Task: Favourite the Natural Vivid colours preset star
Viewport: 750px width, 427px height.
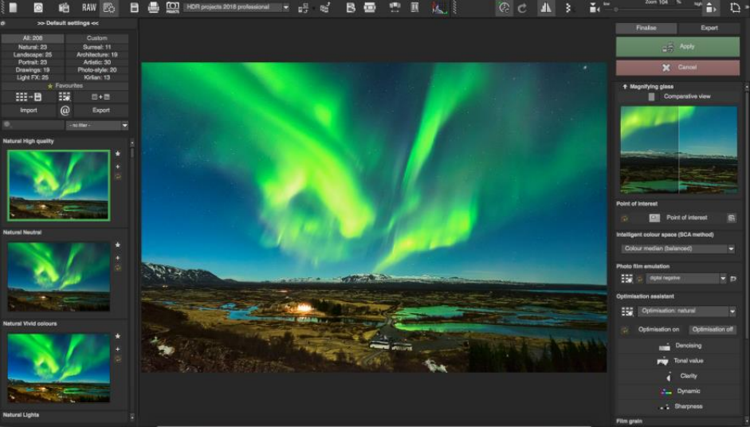Action: pyautogui.click(x=118, y=337)
